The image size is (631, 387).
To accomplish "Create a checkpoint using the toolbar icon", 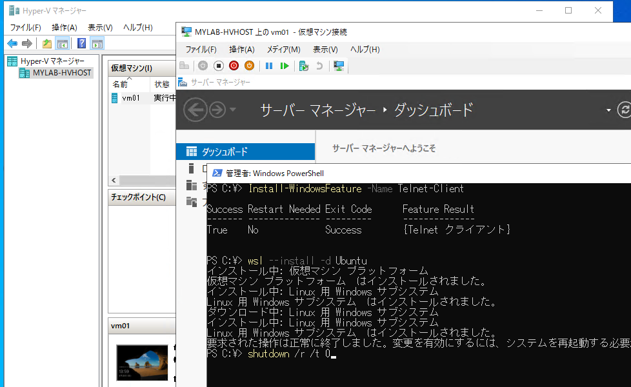I will (x=303, y=65).
